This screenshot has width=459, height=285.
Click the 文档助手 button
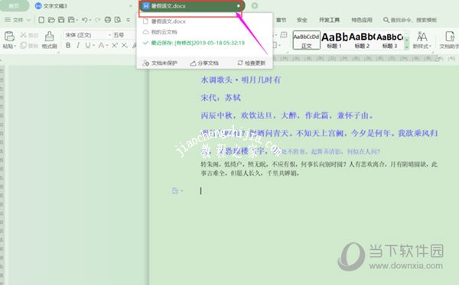click(450, 40)
